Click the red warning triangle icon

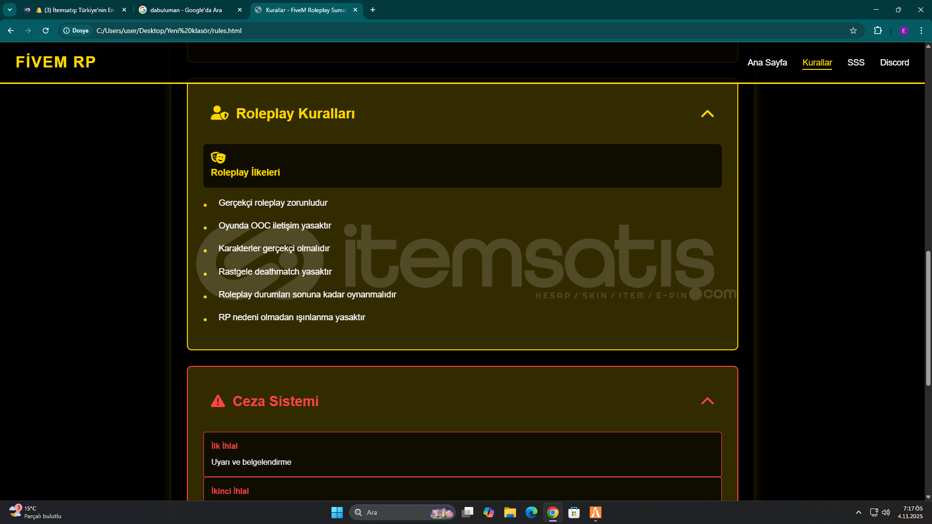click(218, 401)
